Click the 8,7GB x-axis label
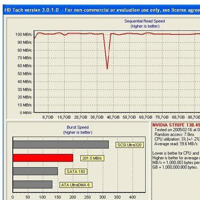Image resolution: width=200 pixels, height=200 pixels. pyautogui.click(x=48, y=117)
